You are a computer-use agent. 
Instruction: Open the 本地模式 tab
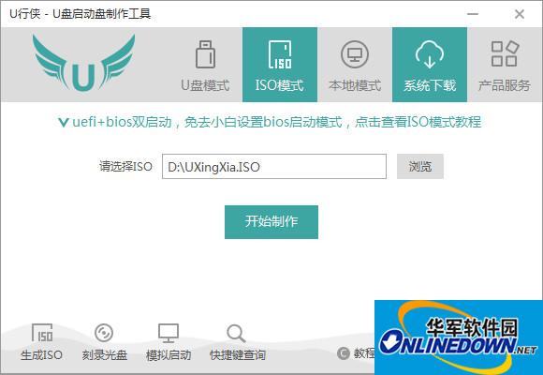point(355,65)
